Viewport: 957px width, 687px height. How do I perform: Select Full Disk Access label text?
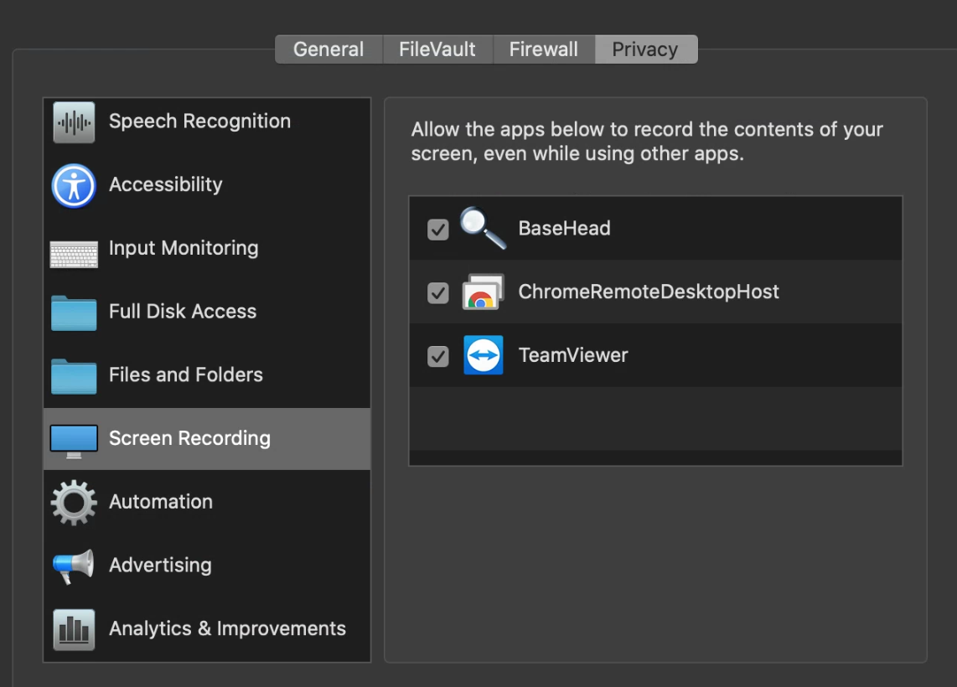pos(183,311)
